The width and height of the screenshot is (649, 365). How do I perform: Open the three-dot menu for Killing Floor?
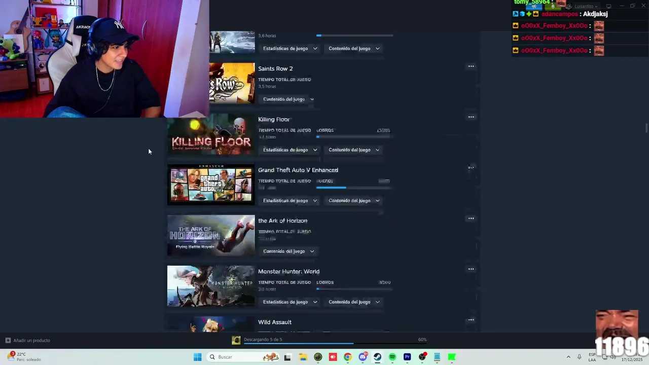tap(471, 117)
